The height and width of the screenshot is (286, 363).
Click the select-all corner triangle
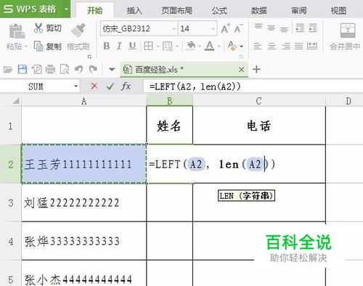[16, 101]
